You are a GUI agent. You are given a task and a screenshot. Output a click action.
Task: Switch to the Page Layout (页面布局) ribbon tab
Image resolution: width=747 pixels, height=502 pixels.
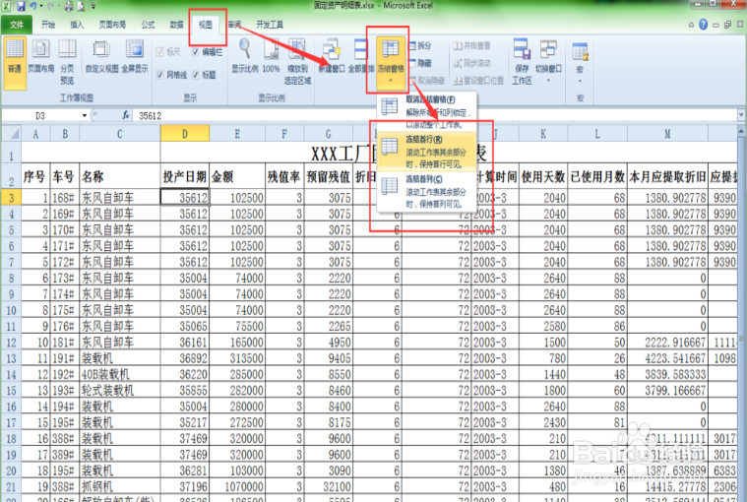pyautogui.click(x=112, y=25)
